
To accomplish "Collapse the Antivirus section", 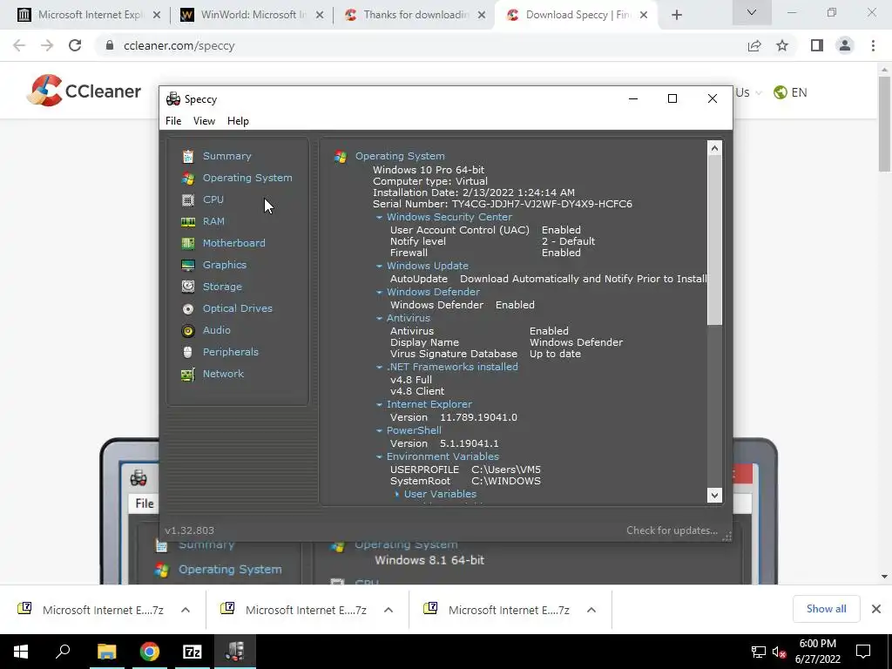I will click(379, 319).
